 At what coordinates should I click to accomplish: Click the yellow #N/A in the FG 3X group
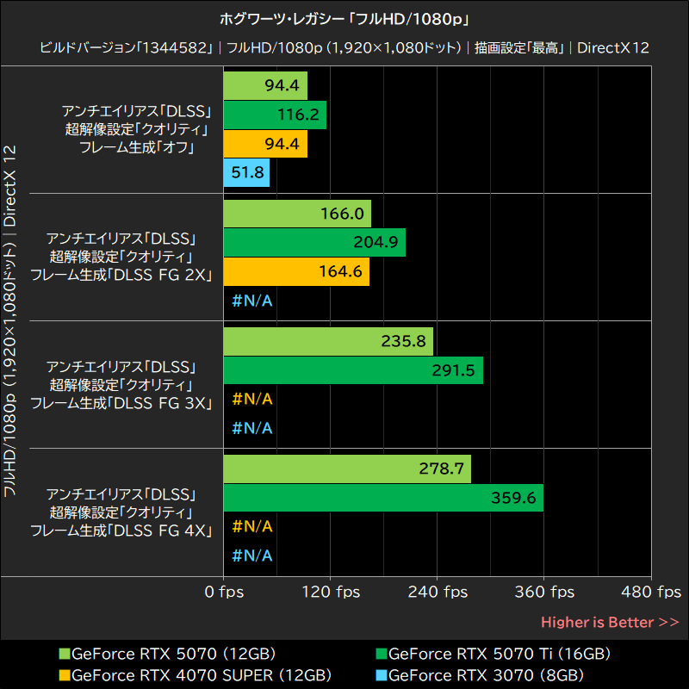click(252, 399)
